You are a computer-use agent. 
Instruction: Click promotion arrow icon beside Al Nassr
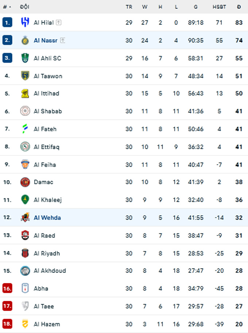click(x=62, y=40)
